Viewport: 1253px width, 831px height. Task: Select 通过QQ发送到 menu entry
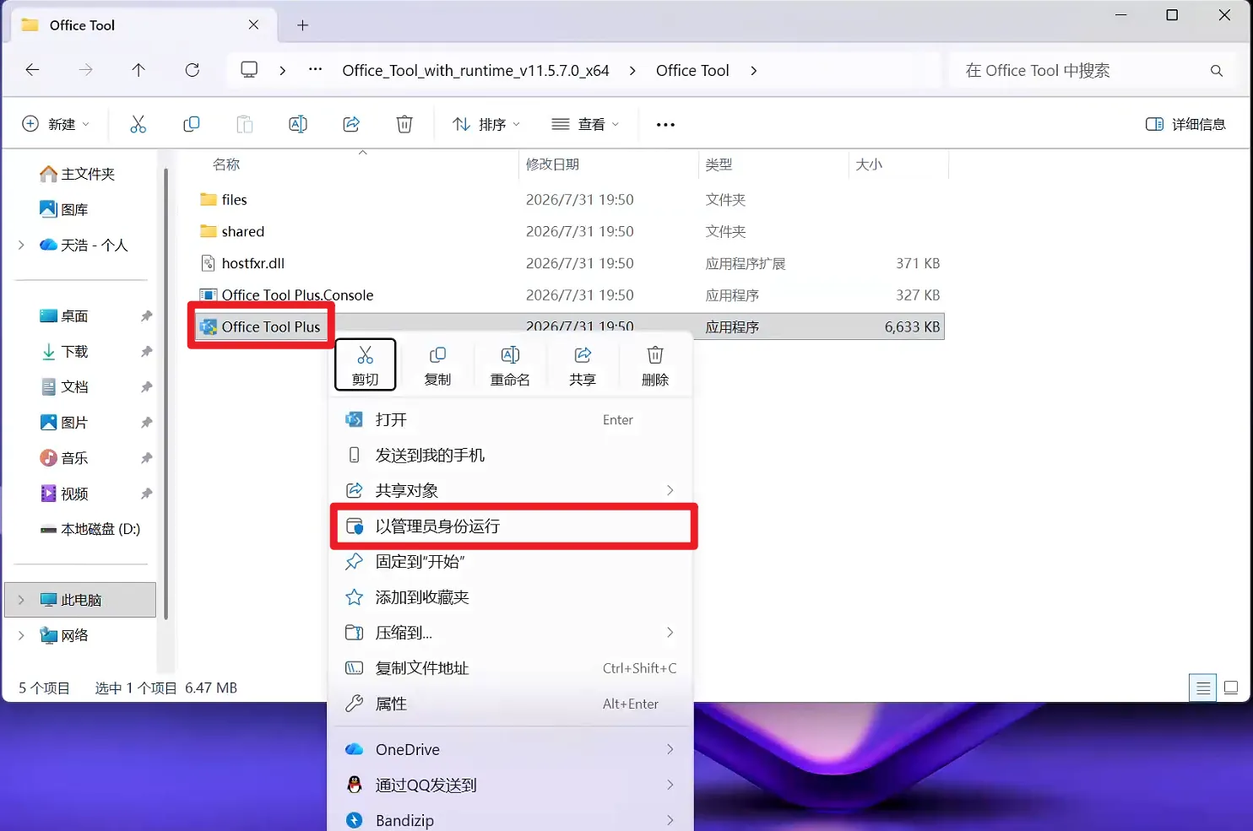pyautogui.click(x=512, y=785)
